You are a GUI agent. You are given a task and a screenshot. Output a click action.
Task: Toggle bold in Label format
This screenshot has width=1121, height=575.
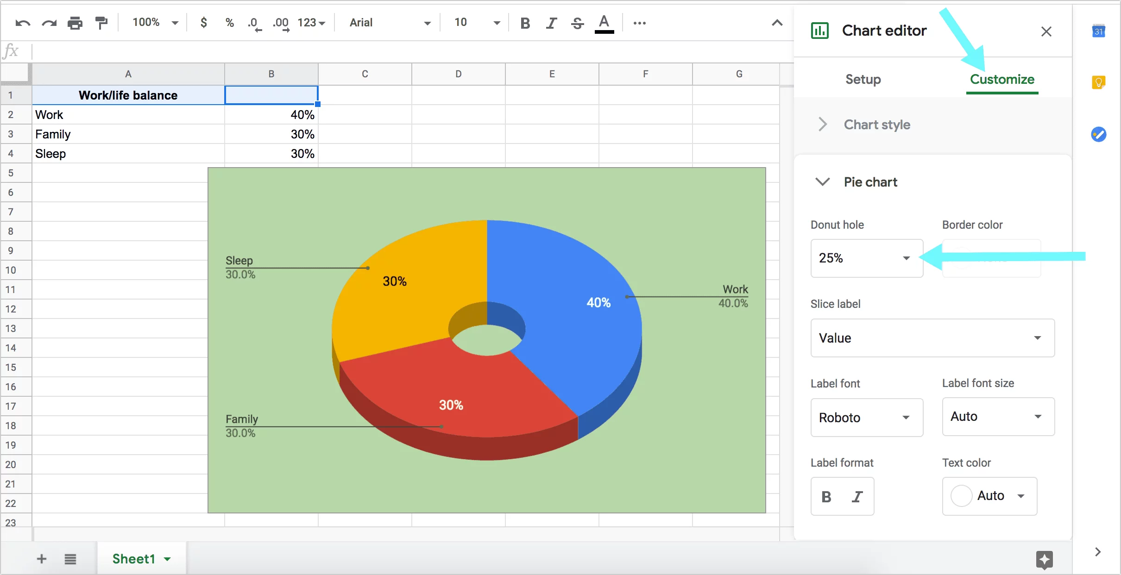tap(826, 497)
